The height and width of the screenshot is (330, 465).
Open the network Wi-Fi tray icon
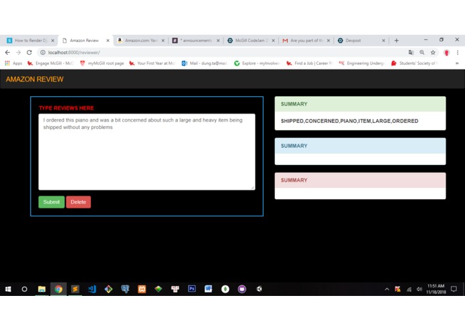(409, 289)
